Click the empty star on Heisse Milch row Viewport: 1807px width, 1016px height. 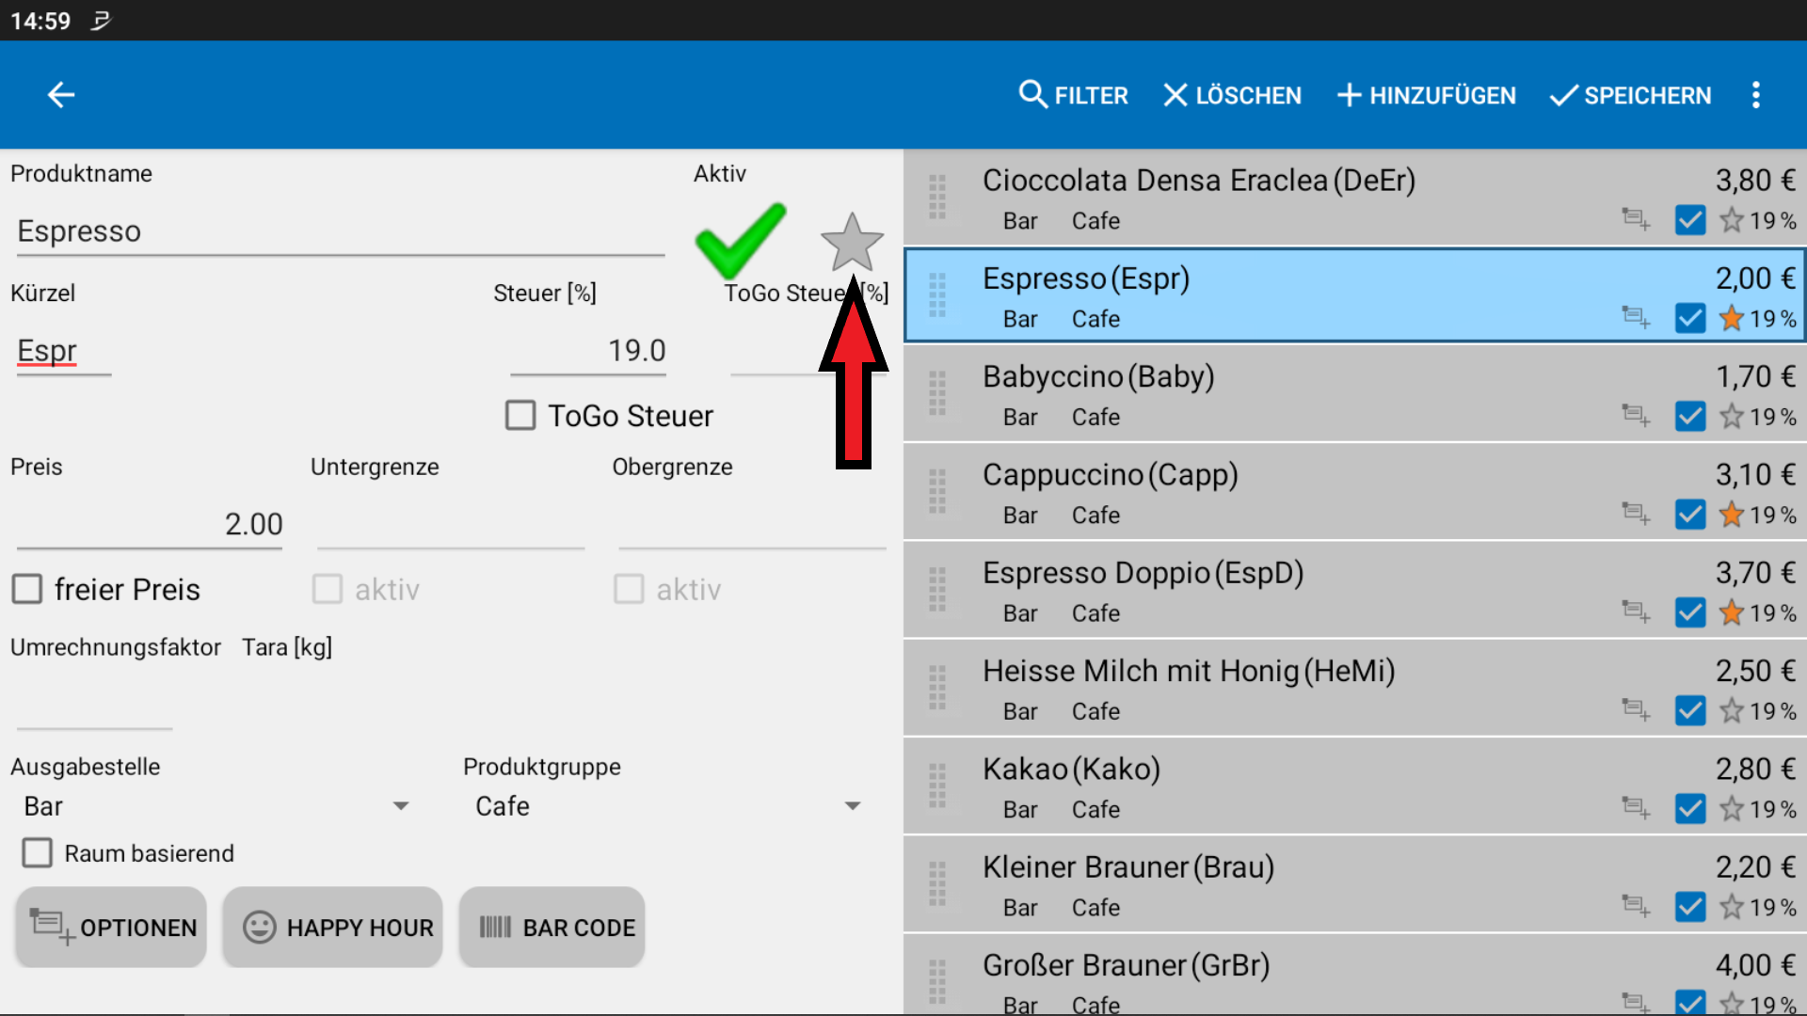click(1731, 711)
